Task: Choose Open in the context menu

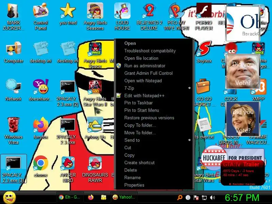Action: click(154, 44)
